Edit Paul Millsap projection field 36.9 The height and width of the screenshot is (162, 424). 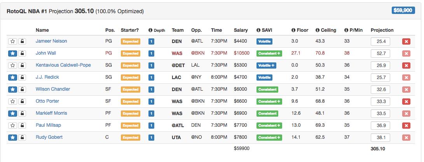380,125
